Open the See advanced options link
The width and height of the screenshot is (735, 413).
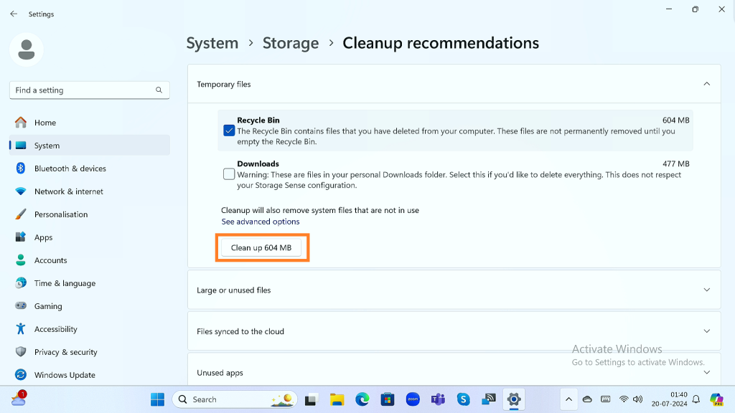point(261,222)
